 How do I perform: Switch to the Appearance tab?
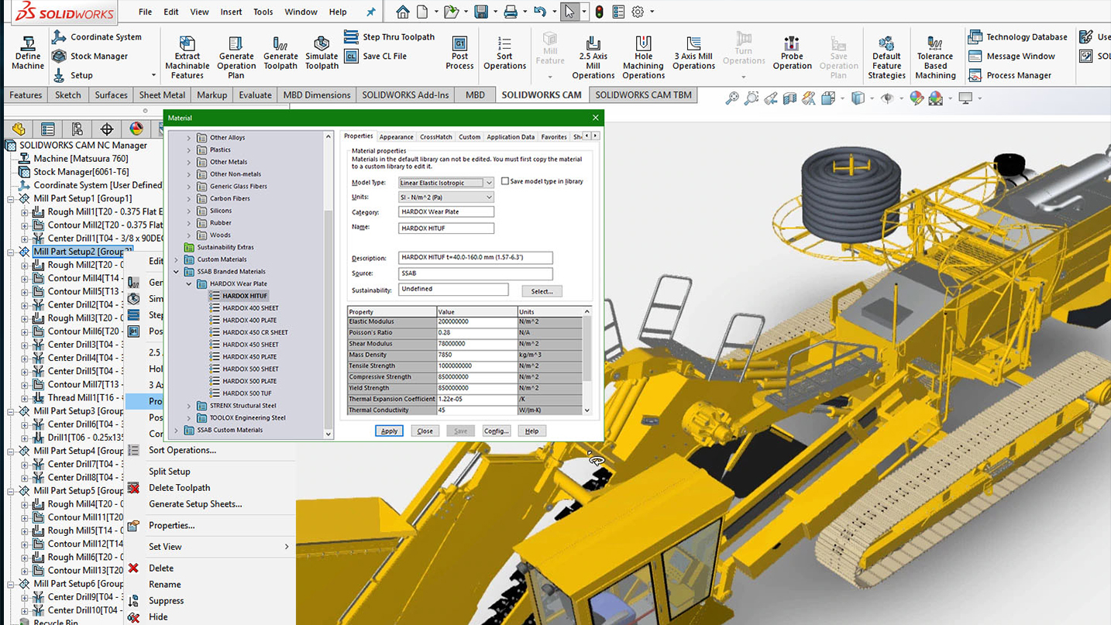396,137
